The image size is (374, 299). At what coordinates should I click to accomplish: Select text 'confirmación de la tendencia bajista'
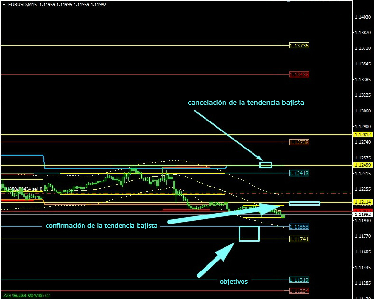[x=102, y=225]
